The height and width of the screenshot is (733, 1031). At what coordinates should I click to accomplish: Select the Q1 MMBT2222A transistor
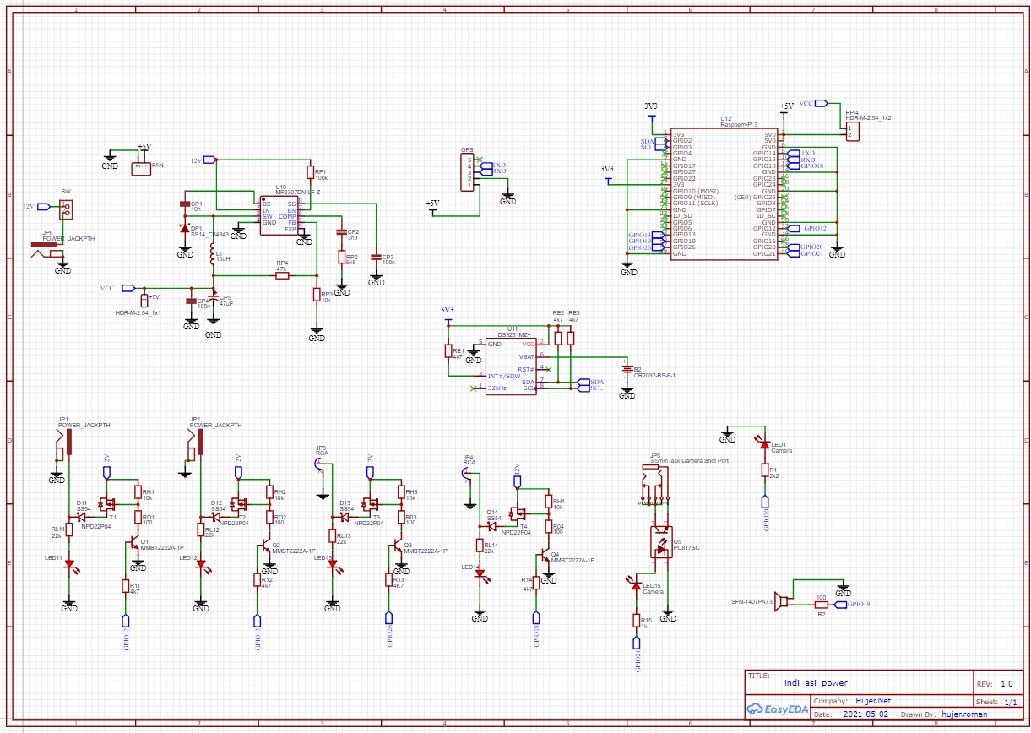pyautogui.click(x=135, y=546)
